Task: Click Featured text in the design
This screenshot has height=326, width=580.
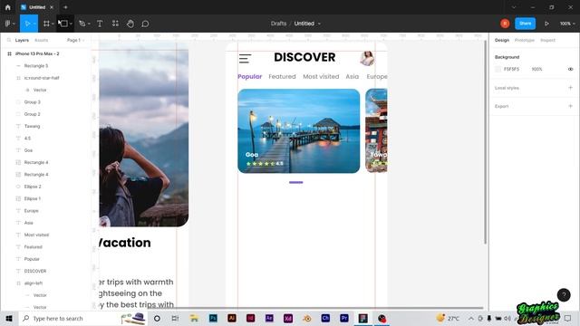Action: [x=282, y=76]
